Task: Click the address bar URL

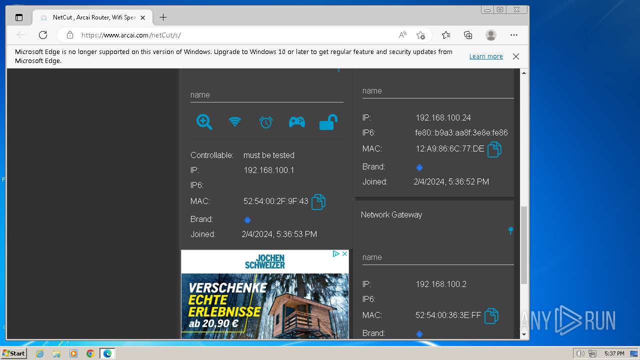Action: (x=131, y=35)
